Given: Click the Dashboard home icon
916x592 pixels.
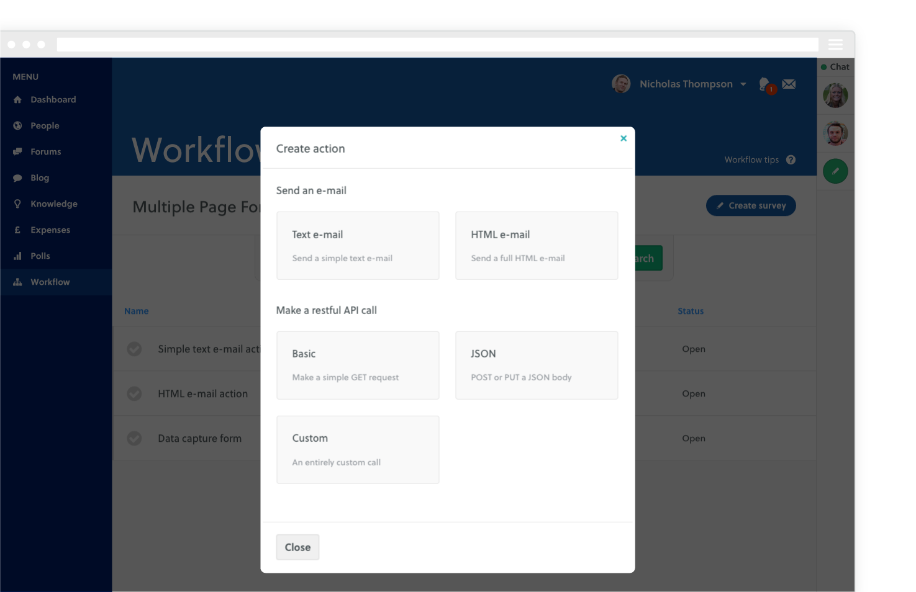Looking at the screenshot, I should pos(17,99).
